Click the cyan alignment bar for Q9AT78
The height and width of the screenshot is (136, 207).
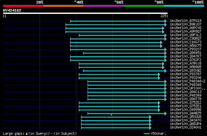point(127,99)
